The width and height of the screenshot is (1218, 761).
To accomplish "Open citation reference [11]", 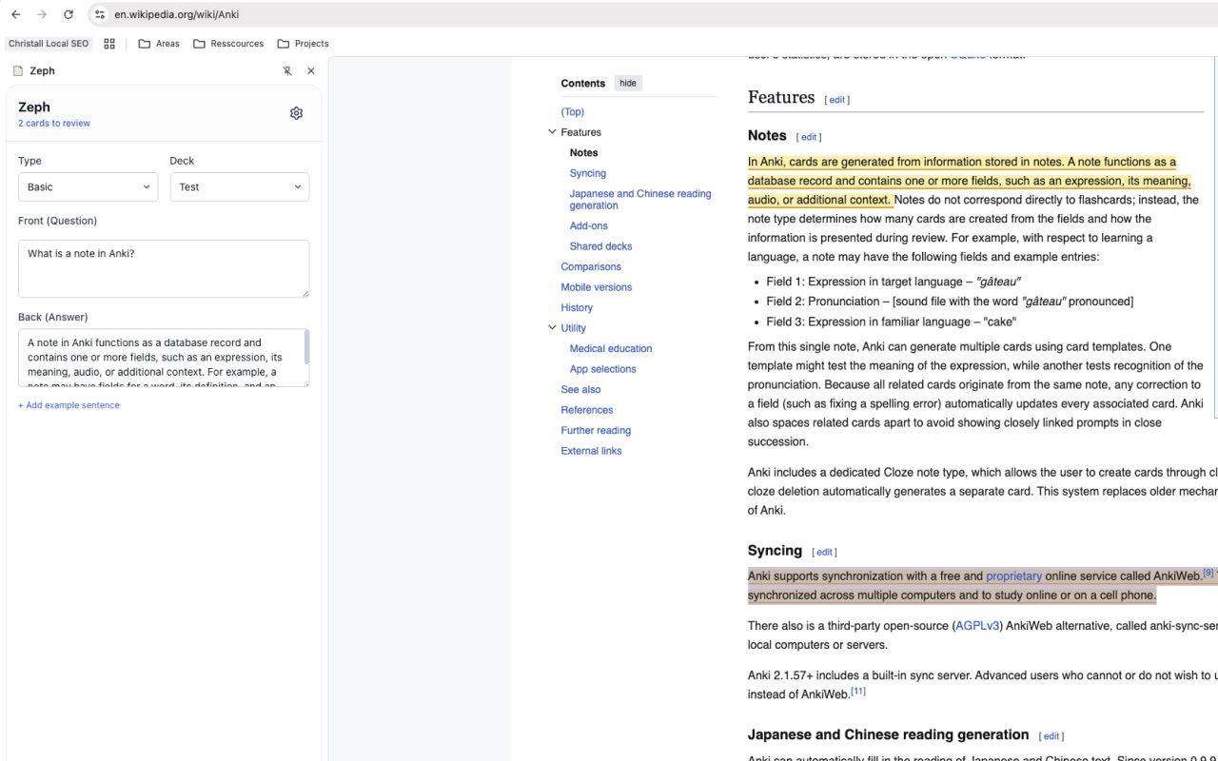I will click(x=858, y=691).
